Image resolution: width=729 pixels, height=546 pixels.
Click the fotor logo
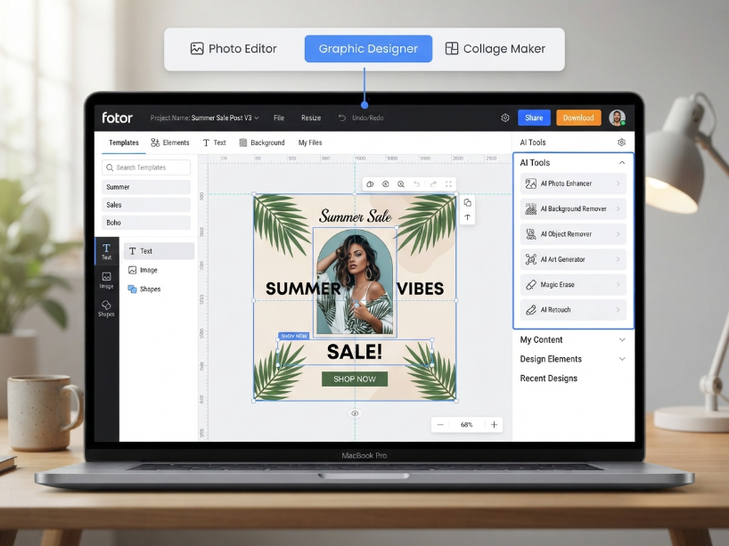pyautogui.click(x=117, y=118)
